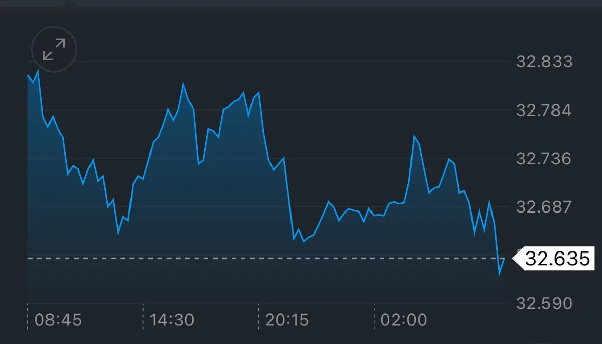Viewport: 602px width, 344px height.
Task: Click the 32.736 price axis label
Action: click(x=544, y=159)
